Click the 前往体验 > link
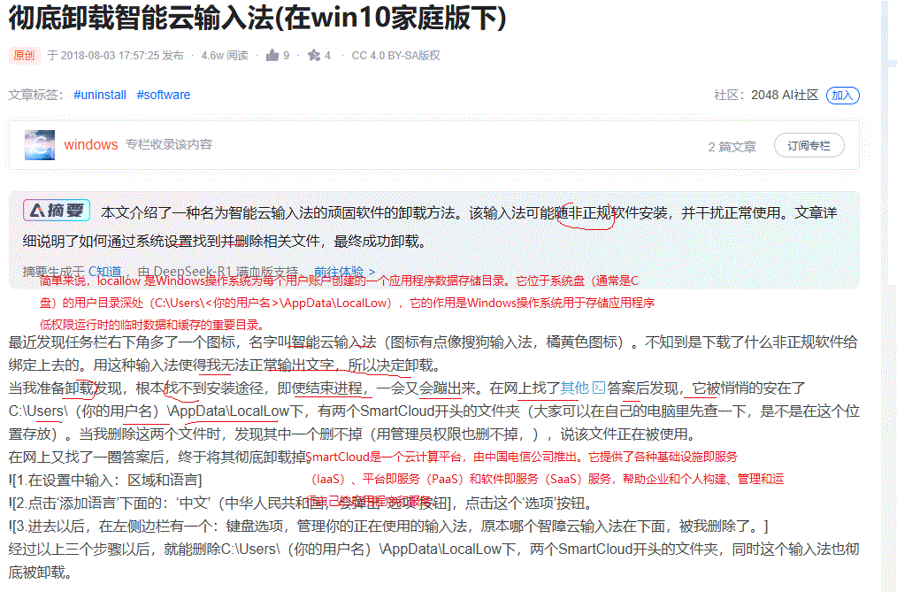897x592 pixels. [x=344, y=272]
